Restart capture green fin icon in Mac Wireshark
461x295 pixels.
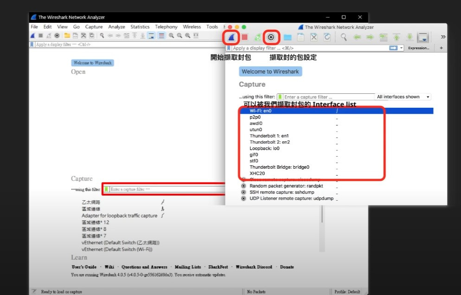(x=257, y=37)
